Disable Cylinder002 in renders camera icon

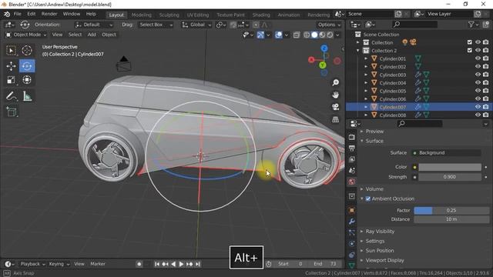pyautogui.click(x=486, y=67)
